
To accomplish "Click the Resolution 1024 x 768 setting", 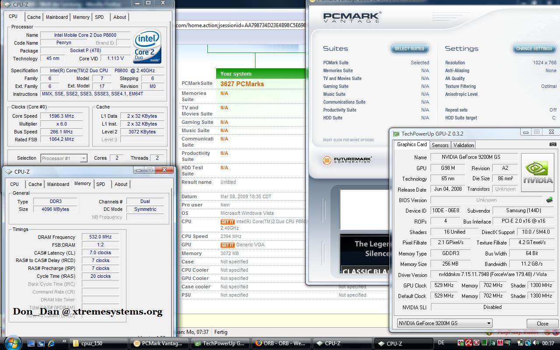I will [500, 63].
